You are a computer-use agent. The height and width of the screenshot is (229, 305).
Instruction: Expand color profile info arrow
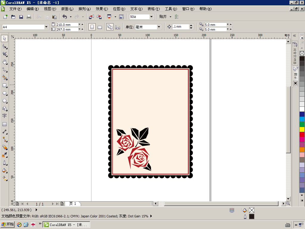pyautogui.click(x=151, y=216)
